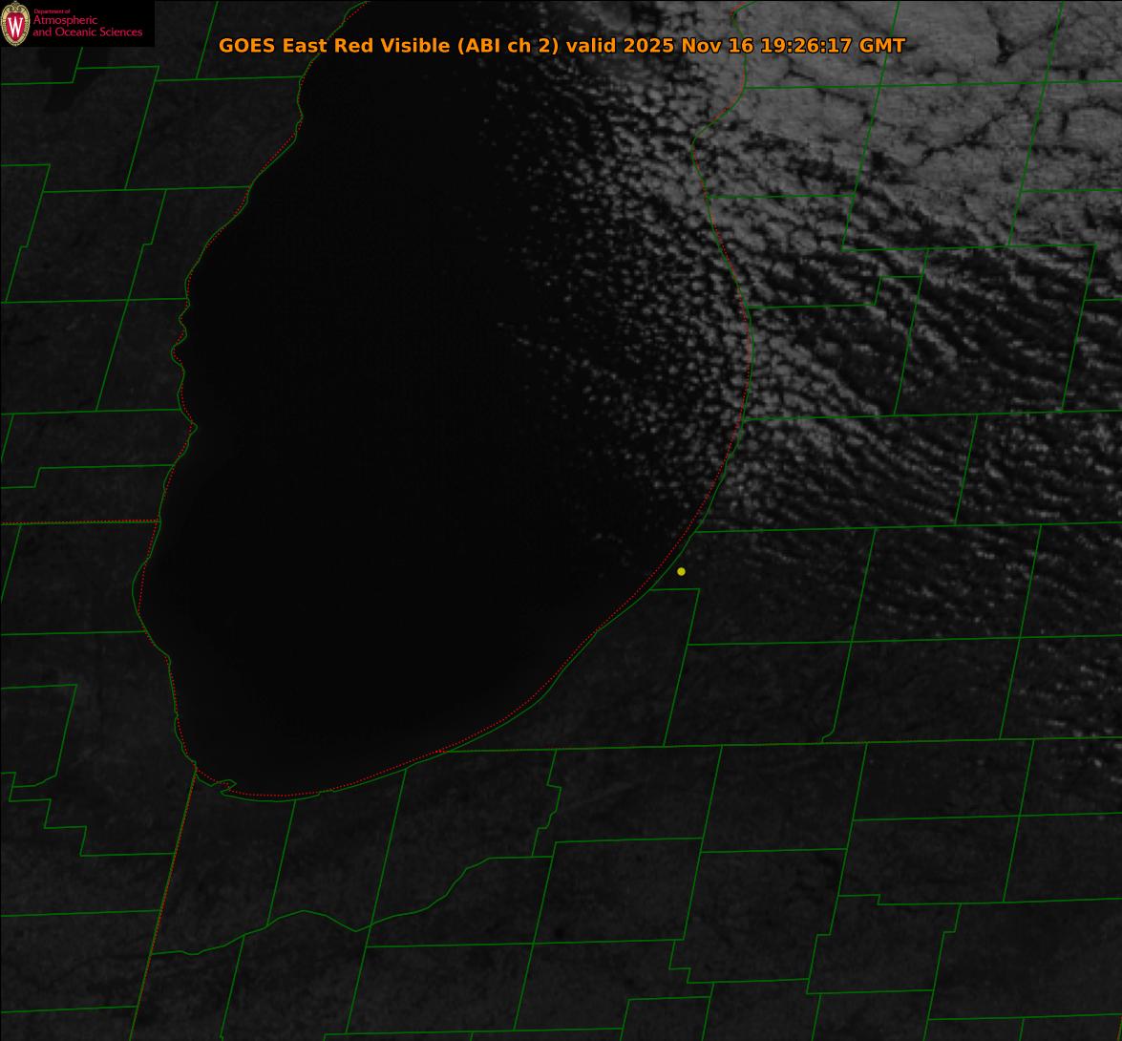Click the small harbor notch on southern shoreline
The width and height of the screenshot is (1122, 1041).
pyautogui.click(x=225, y=786)
